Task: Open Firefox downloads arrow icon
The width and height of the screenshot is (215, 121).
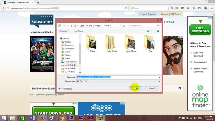Action: pos(188,8)
